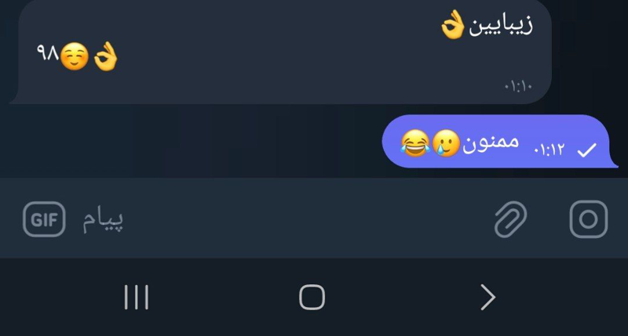This screenshot has height=336, width=628.
Task: Tap the crying-laughing emoji in outgoing message
Action: [414, 143]
